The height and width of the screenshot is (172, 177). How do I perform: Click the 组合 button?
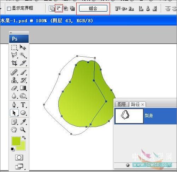coord(93,8)
